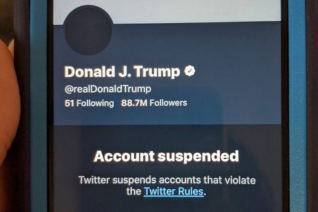Tap the 88.7M follower count number
This screenshot has width=318, height=212.
point(134,103)
